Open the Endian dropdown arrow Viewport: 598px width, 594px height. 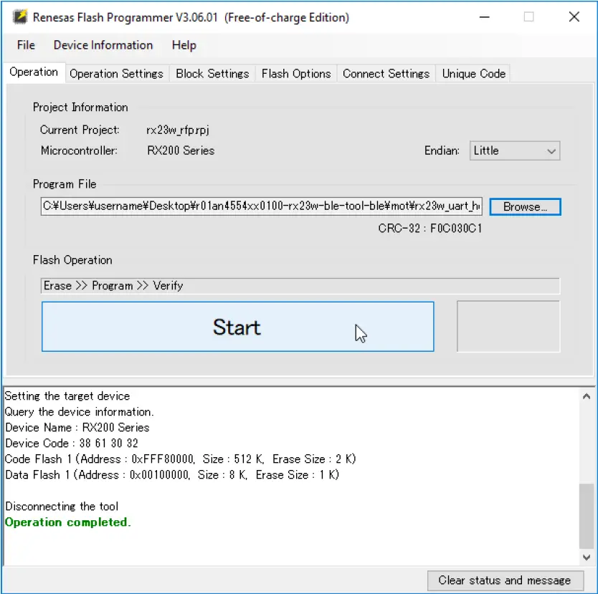coord(551,150)
